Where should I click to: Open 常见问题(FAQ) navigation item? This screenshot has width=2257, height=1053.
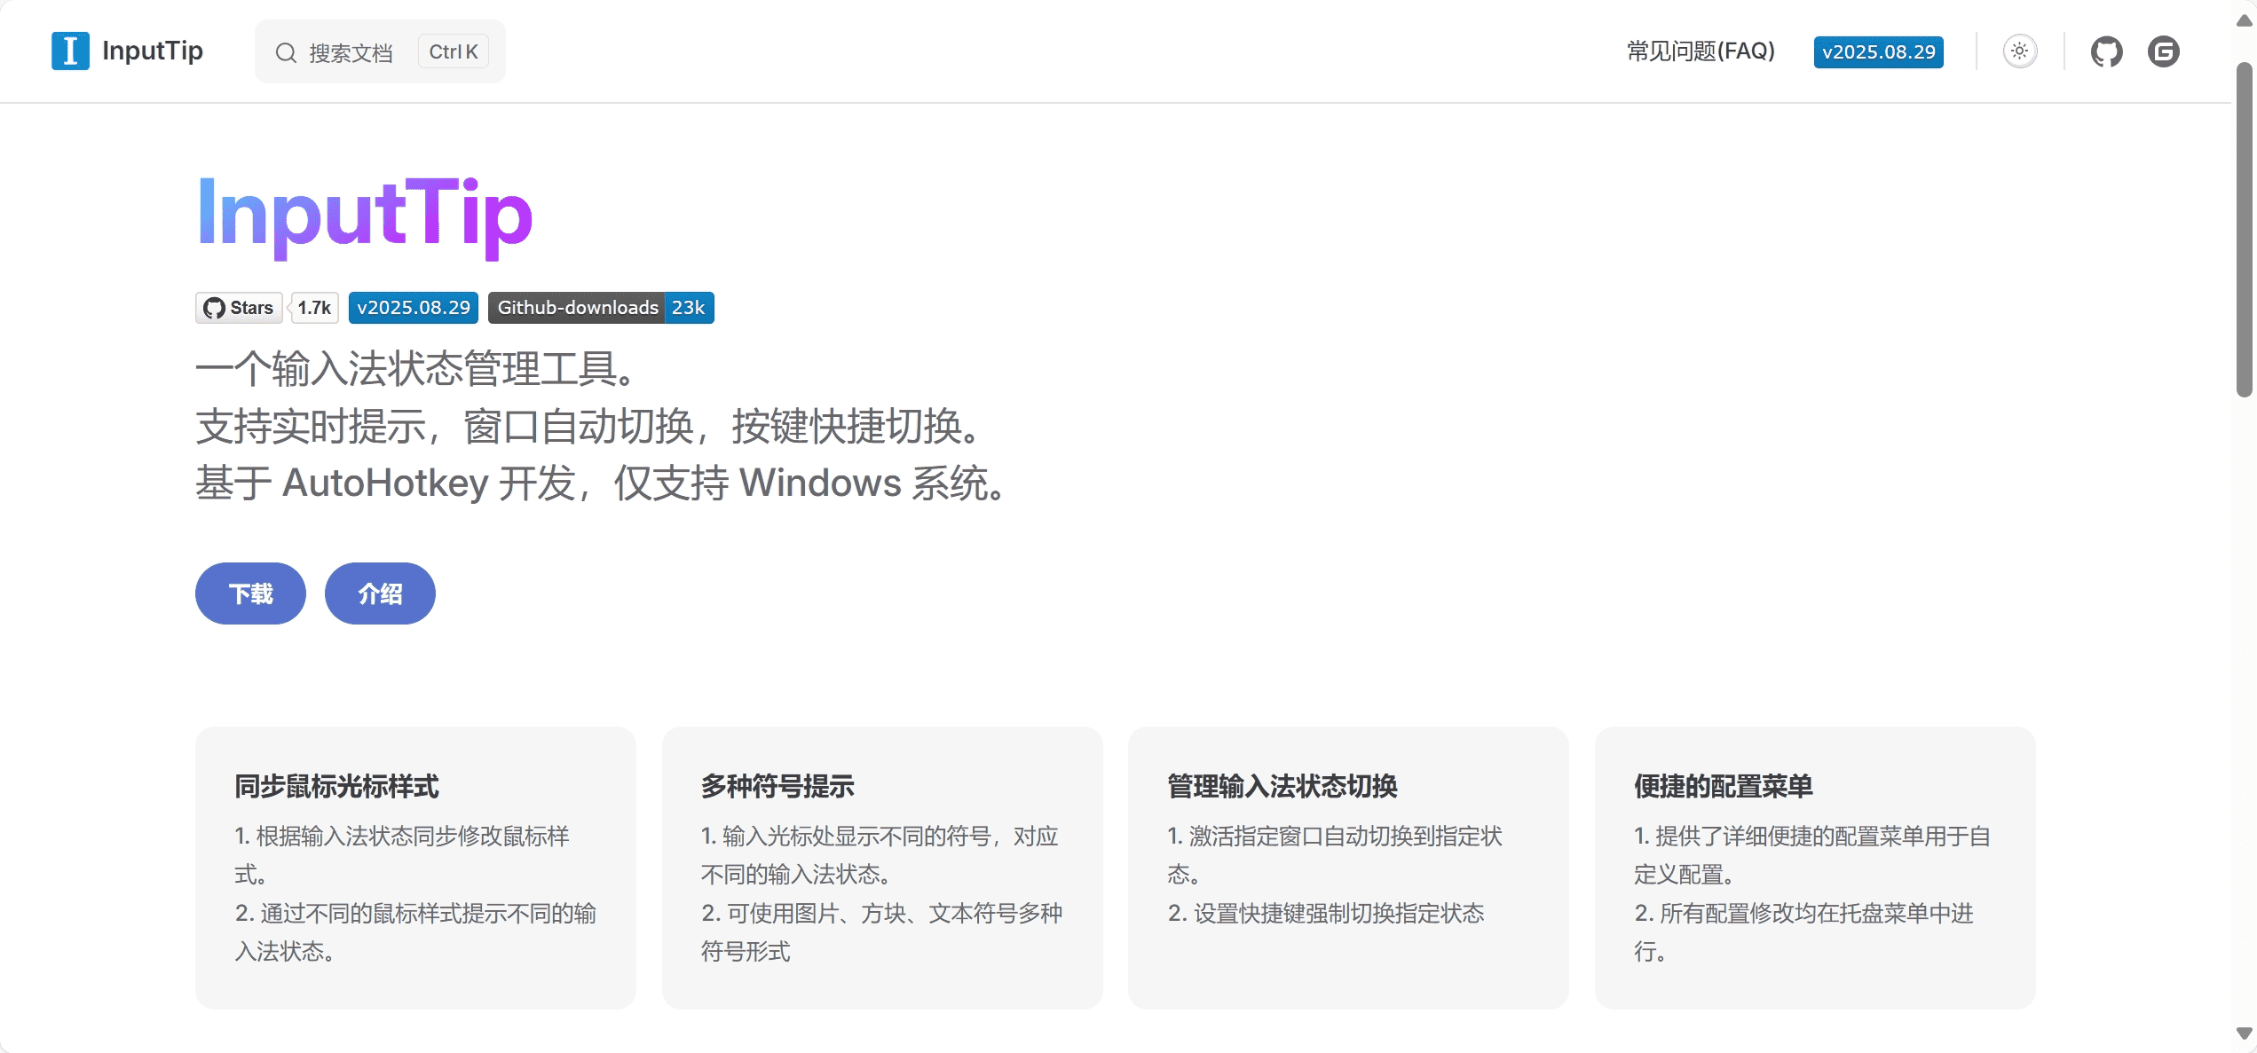pos(1701,51)
